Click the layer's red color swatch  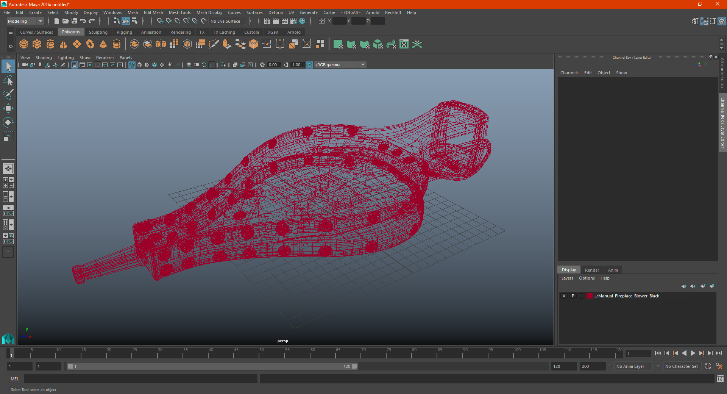click(590, 296)
